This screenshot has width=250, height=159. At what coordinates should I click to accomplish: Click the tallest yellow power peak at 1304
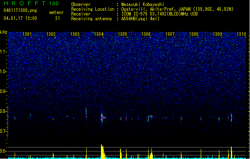(x=103, y=151)
